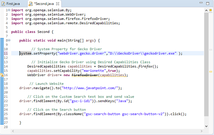Jump to the warning mark in overview ruler
The height and width of the screenshot is (135, 214).
(x=210, y=72)
